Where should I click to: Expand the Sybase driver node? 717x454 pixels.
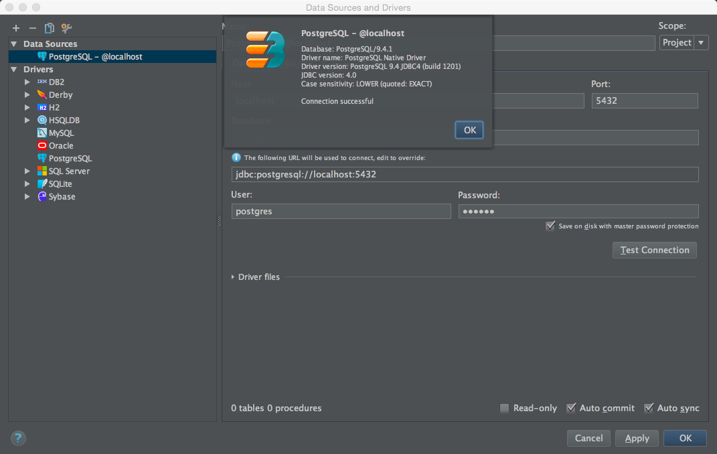point(27,197)
